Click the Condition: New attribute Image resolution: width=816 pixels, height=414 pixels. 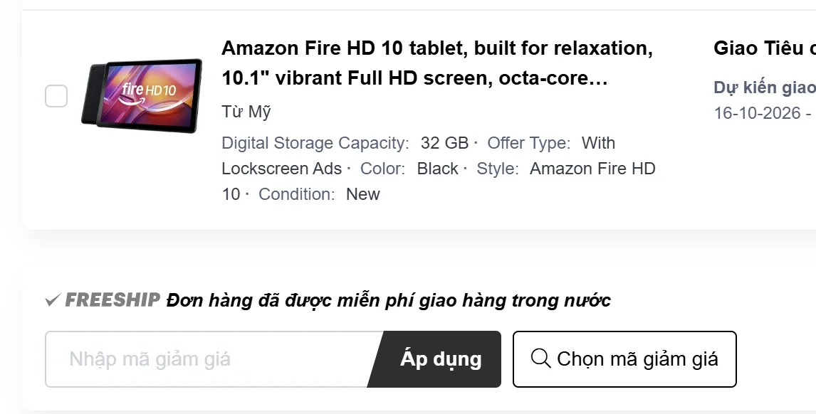(319, 194)
